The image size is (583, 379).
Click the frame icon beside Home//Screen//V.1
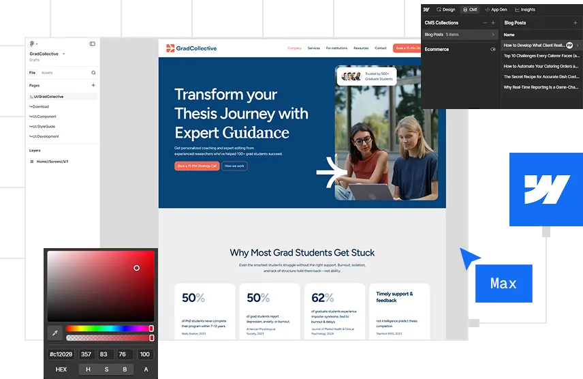coord(31,162)
